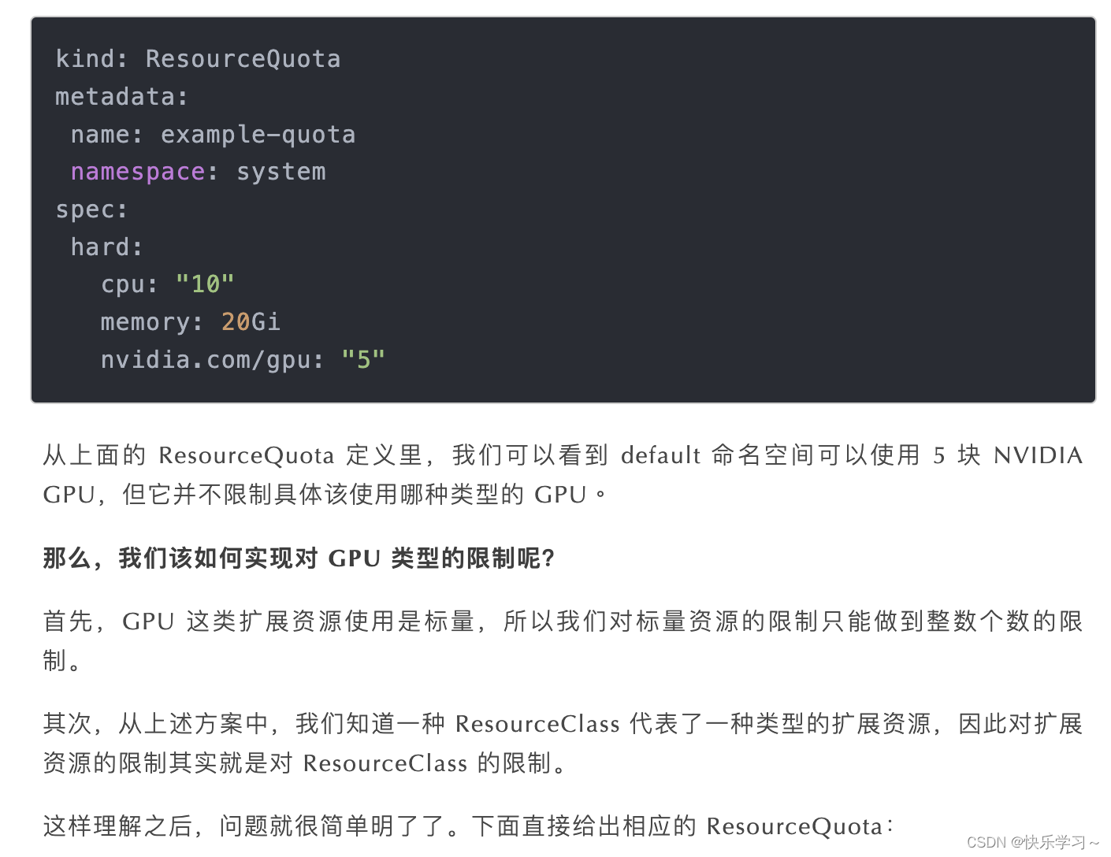This screenshot has width=1111, height=857.
Task: Click the "example-quota" name value
Action: pos(258,135)
